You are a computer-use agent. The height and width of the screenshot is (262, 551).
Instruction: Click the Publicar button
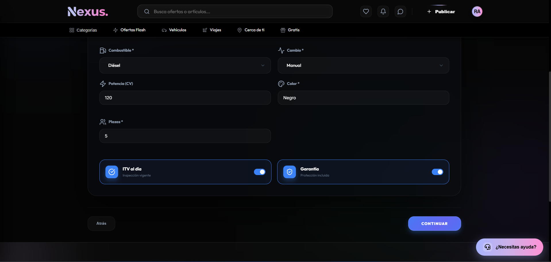coord(441,11)
